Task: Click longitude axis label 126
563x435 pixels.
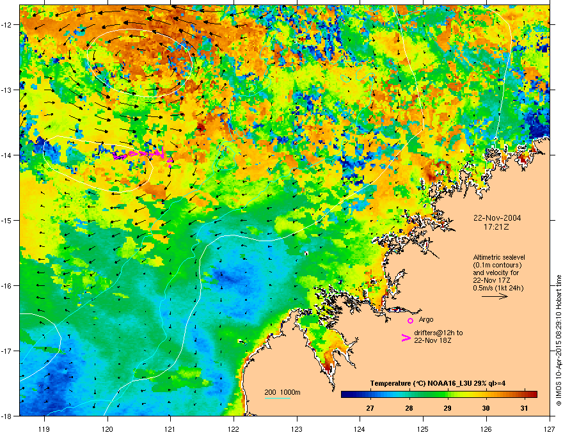Action: point(486,429)
